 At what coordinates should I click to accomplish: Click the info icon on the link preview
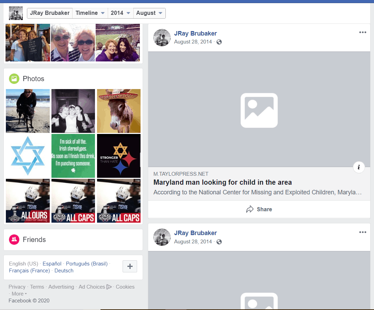(359, 167)
